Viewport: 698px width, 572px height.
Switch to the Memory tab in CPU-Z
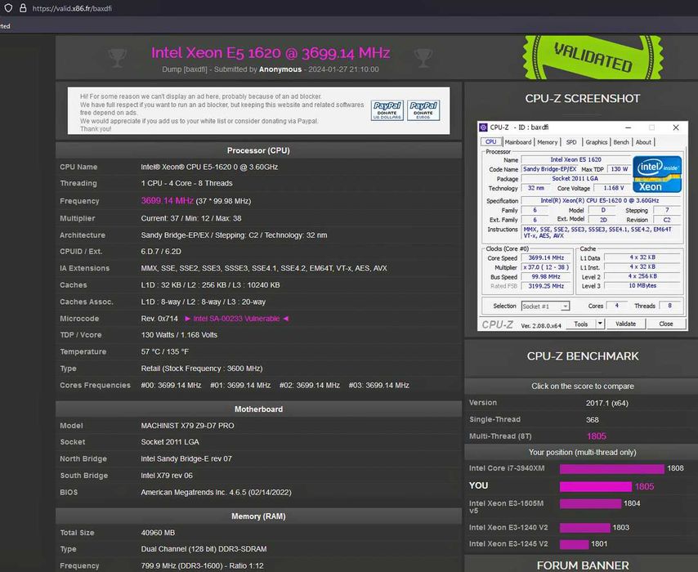coord(547,142)
